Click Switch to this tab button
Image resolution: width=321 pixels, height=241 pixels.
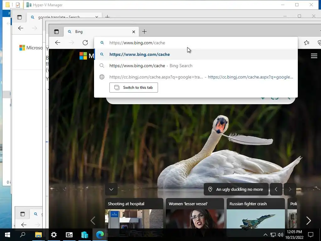(134, 88)
